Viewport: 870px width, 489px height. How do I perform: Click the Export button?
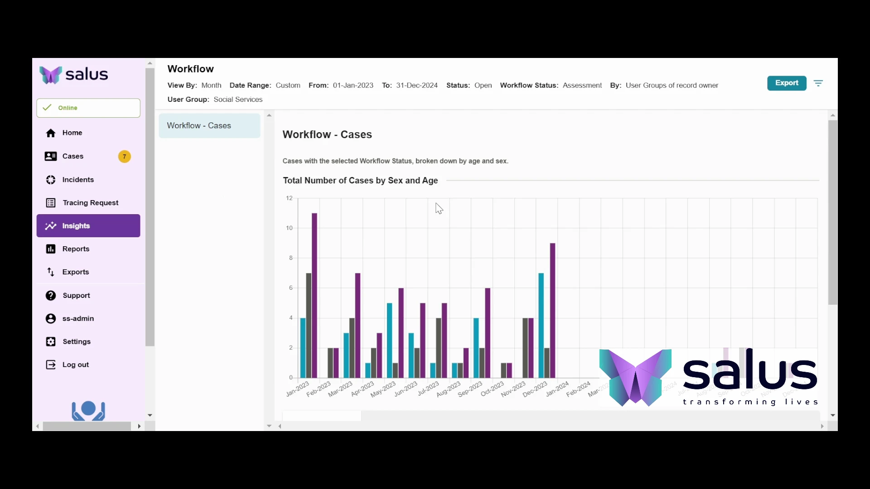tap(786, 83)
